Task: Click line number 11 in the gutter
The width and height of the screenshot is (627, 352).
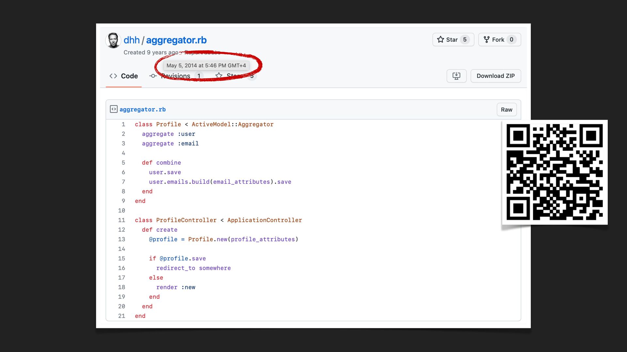Action: click(121, 220)
